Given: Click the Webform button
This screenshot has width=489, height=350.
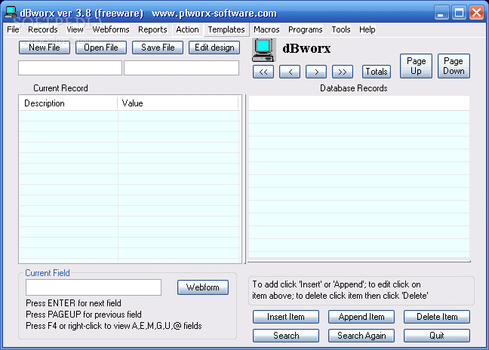Looking at the screenshot, I should 203,287.
